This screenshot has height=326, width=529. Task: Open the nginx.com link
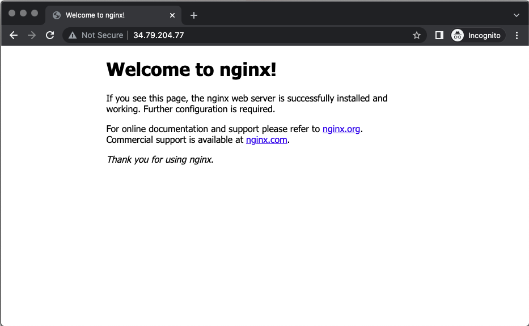266,139
